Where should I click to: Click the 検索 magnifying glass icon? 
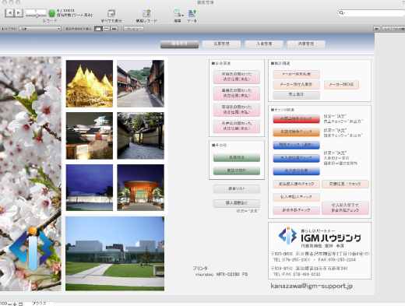click(x=177, y=13)
